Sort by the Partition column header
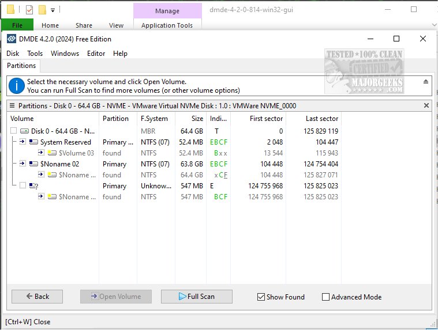This screenshot has height=330, width=438. [x=118, y=119]
